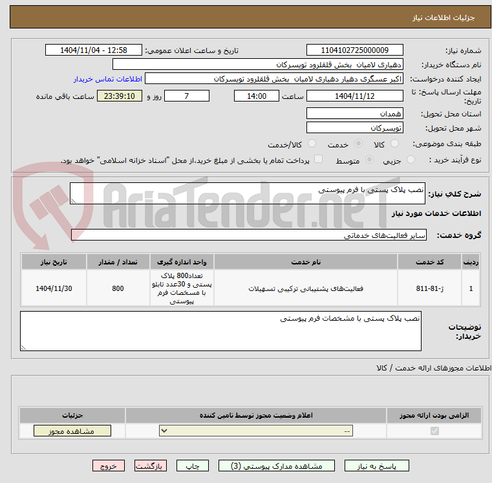The image size is (492, 483).
Task: Click the شماره نیاز field 1104102725000009
Action: click(x=354, y=50)
